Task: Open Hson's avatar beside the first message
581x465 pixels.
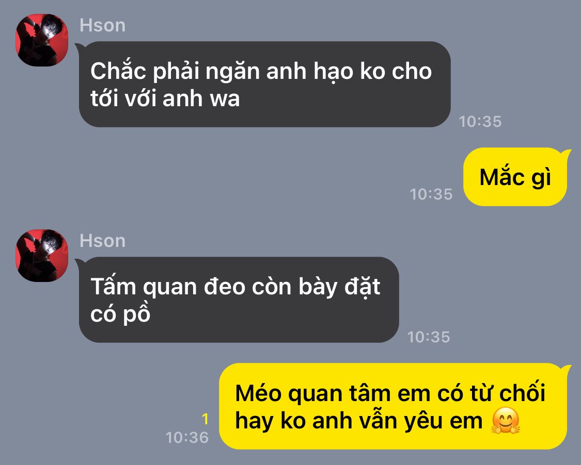Action: coord(42,40)
